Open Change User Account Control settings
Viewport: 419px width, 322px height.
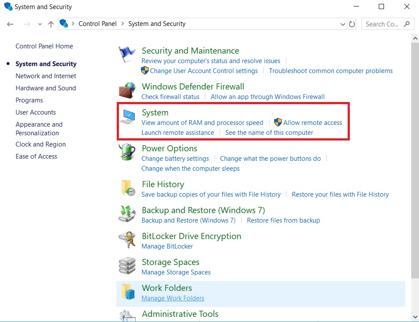tap(204, 71)
